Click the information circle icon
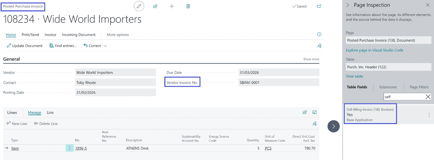The image size is (434, 160). click(x=319, y=34)
